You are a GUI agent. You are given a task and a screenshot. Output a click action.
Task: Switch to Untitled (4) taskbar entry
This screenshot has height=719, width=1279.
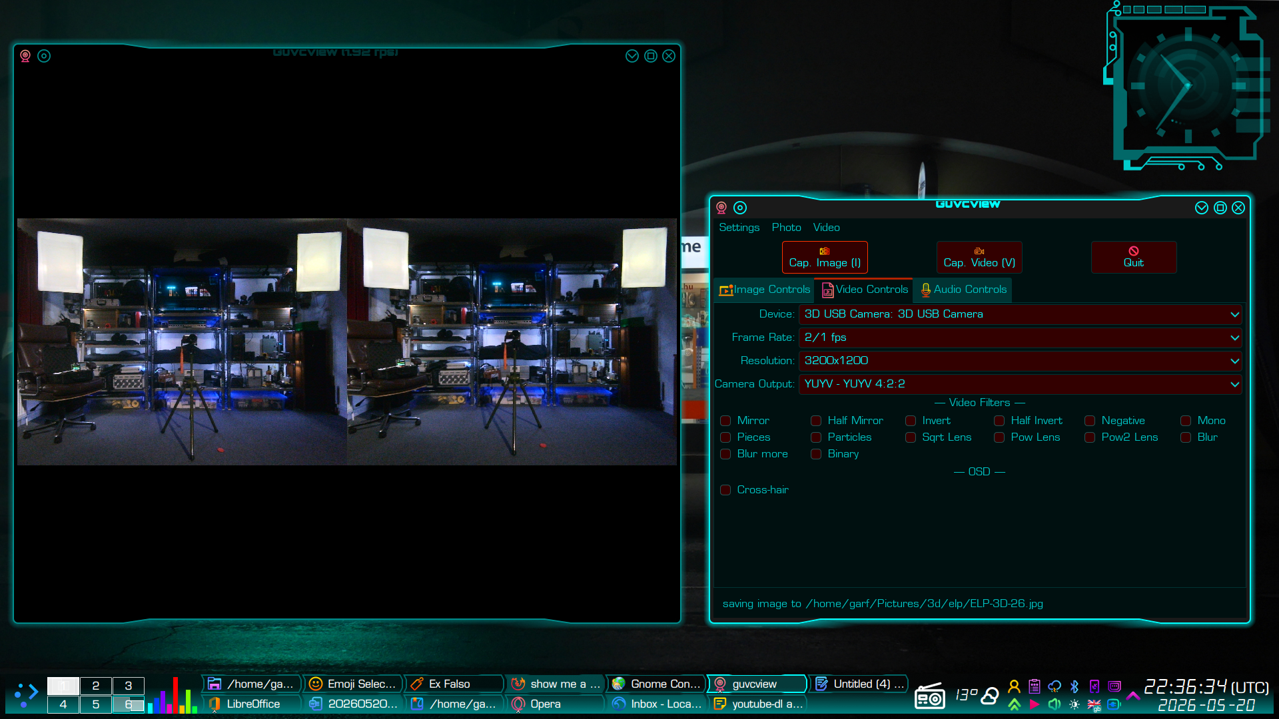(859, 684)
